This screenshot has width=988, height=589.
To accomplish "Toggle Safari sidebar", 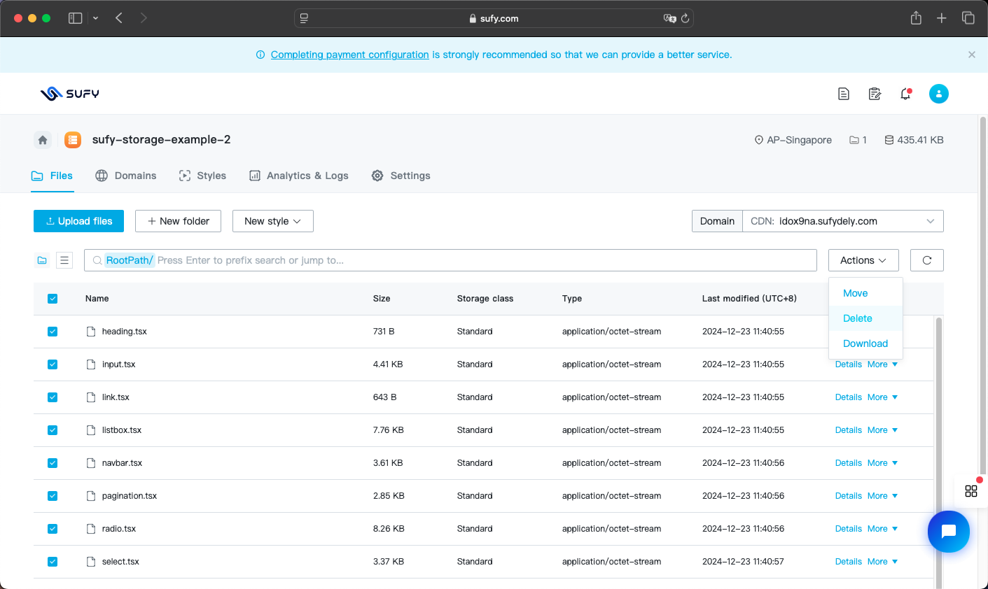I will [x=76, y=18].
